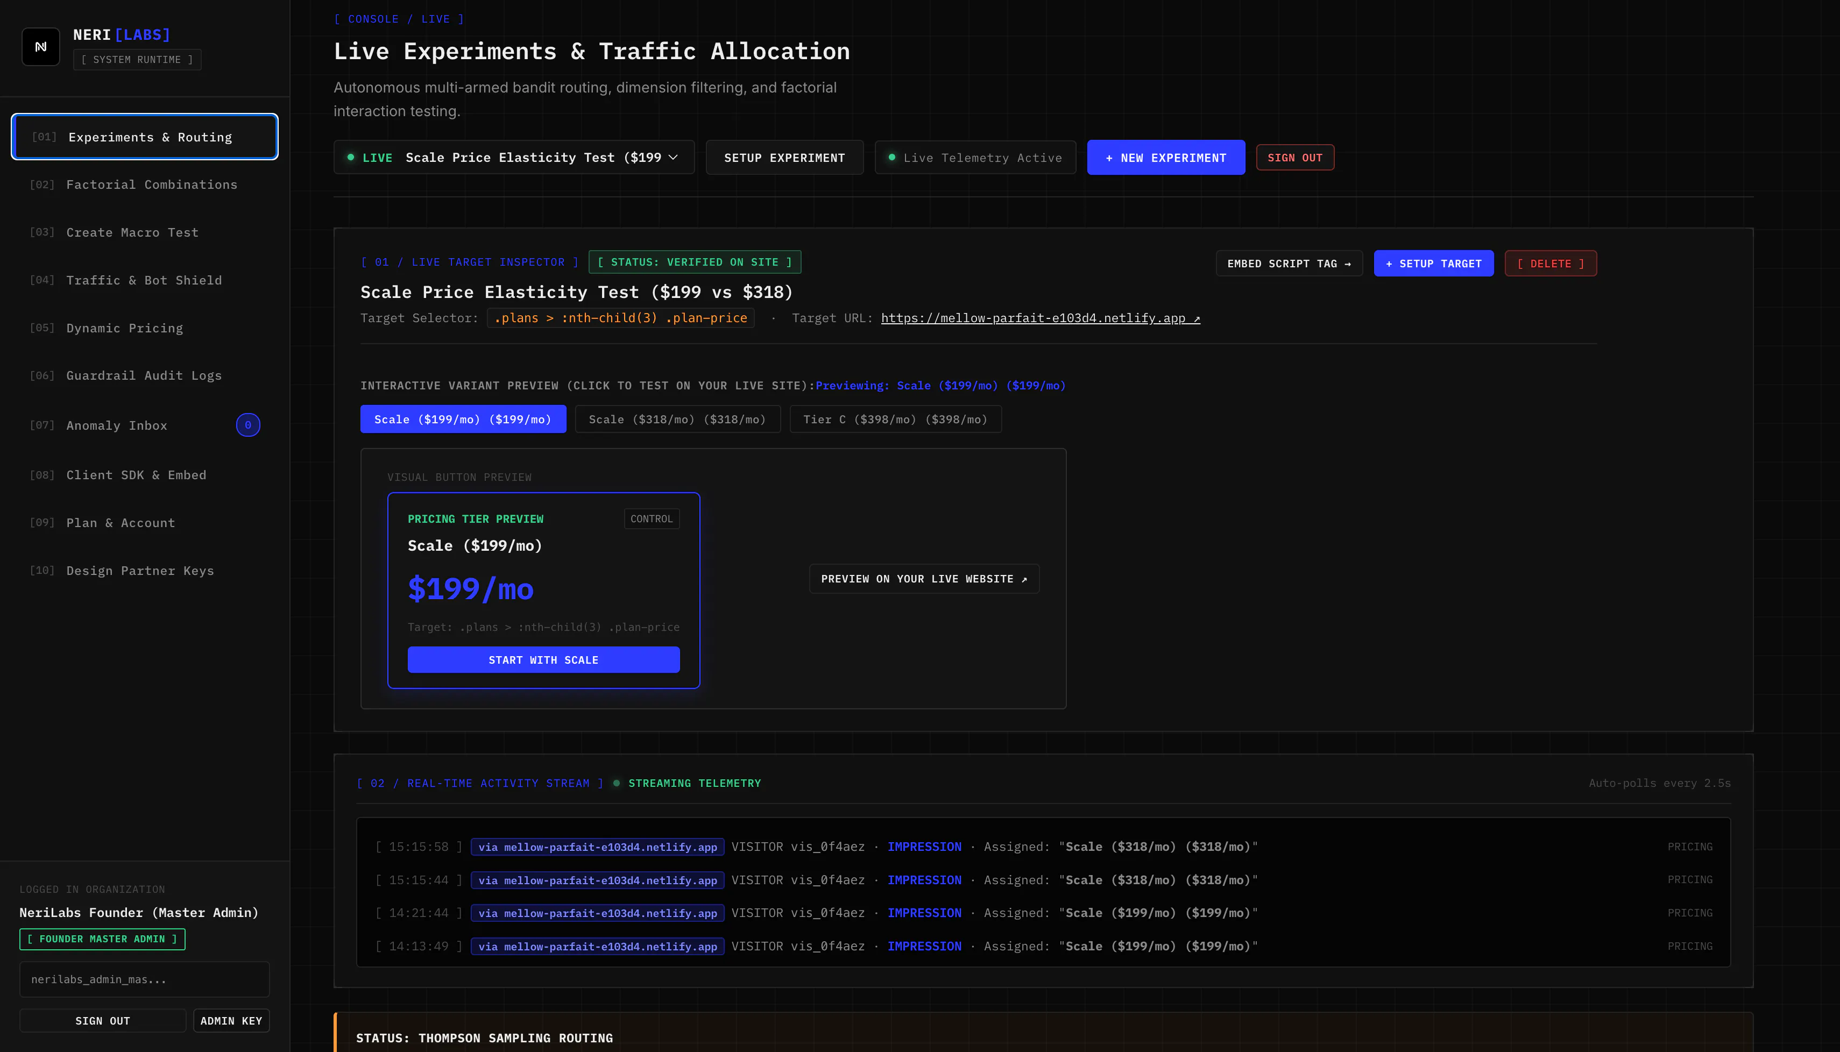
Task: Click PREVIEW ON YOUR LIVE WEBSITE
Action: [924, 579]
